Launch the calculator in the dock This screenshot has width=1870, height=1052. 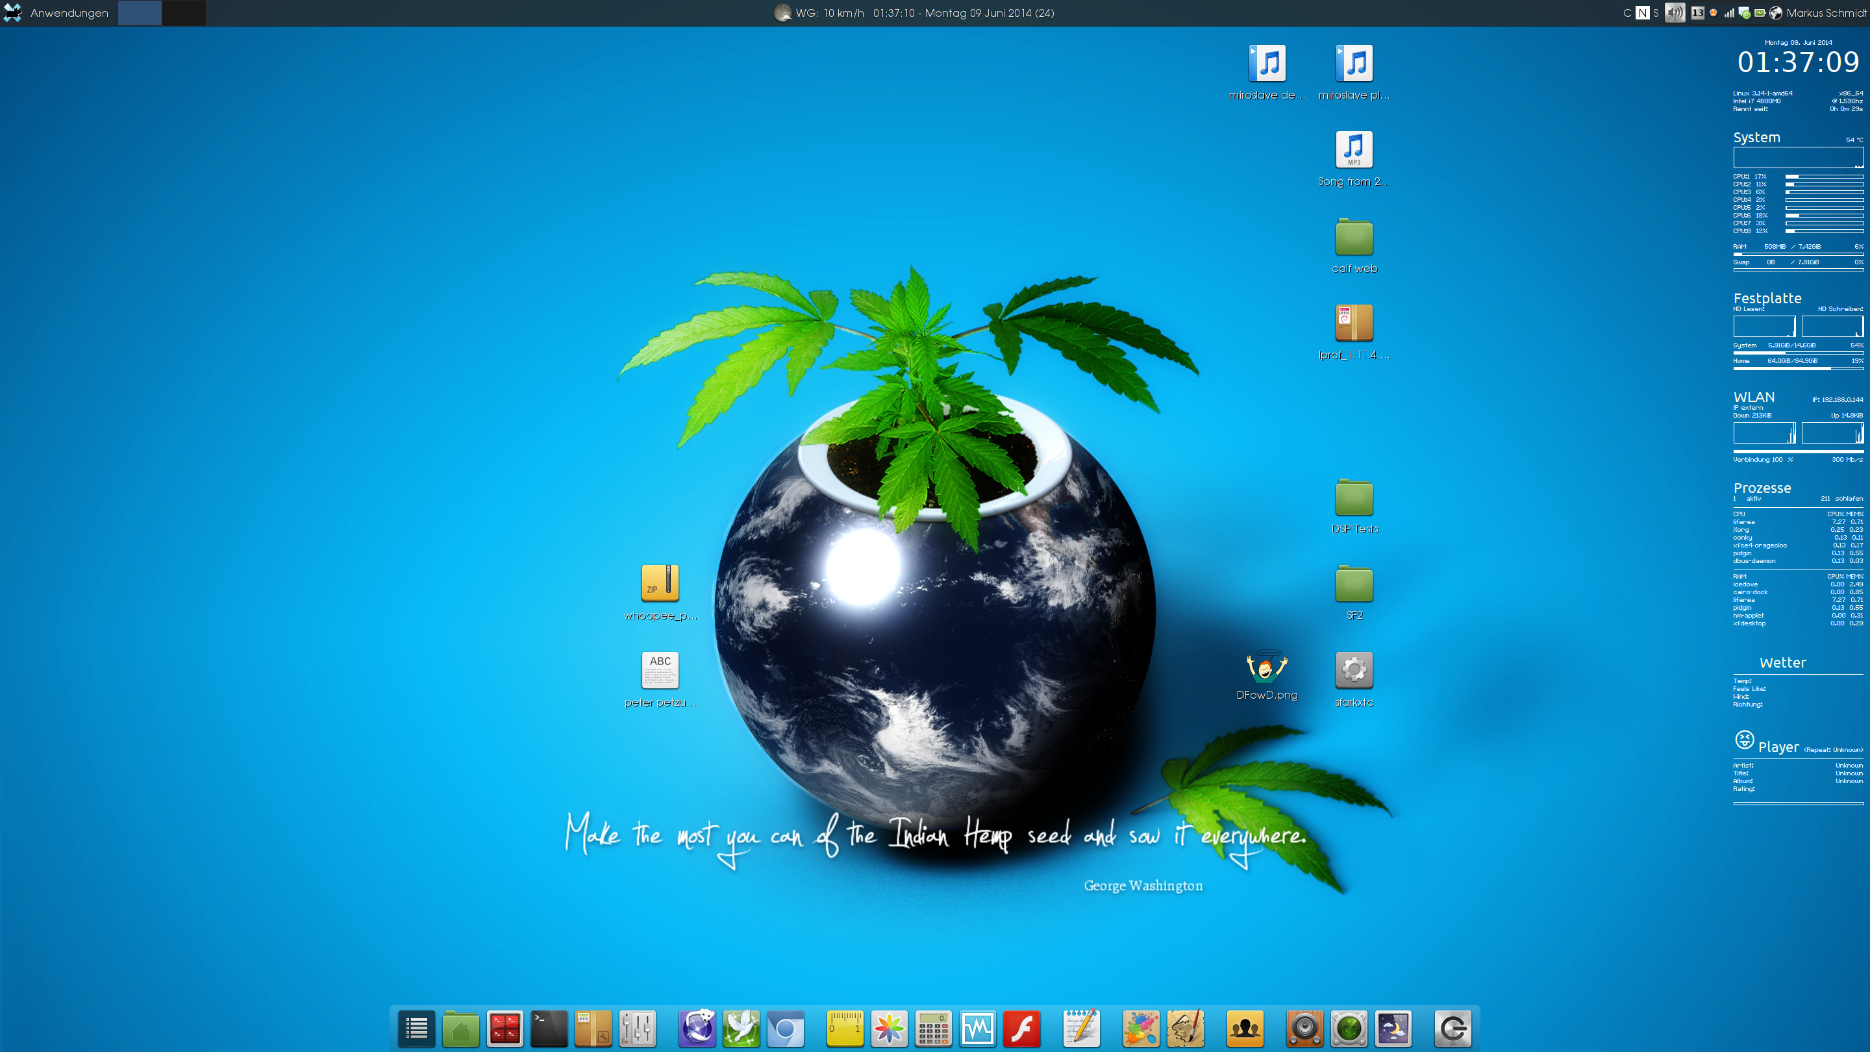933,1028
